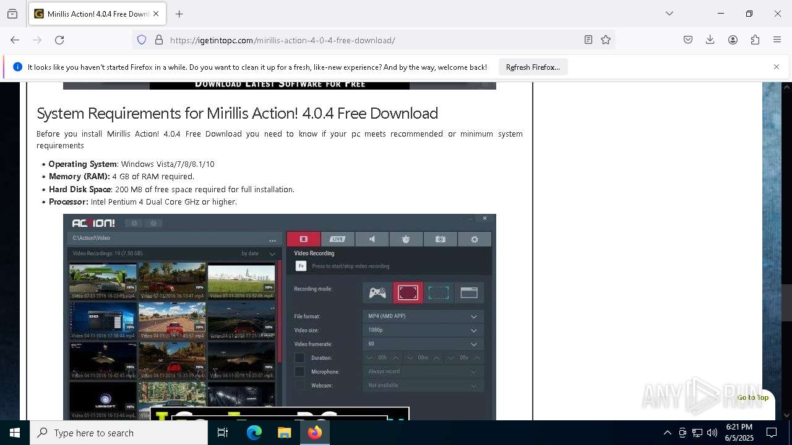Tick the Duration checkbox in Action!
The width and height of the screenshot is (792, 445).
(x=299, y=358)
